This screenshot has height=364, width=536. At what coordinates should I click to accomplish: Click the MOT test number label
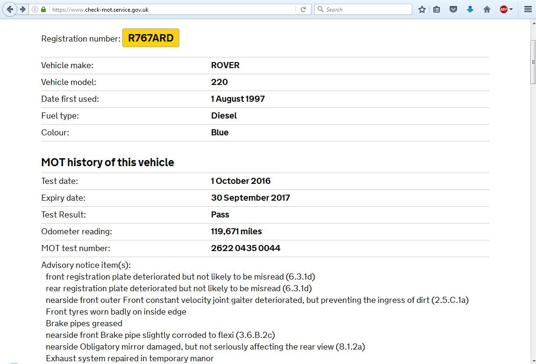coord(76,248)
